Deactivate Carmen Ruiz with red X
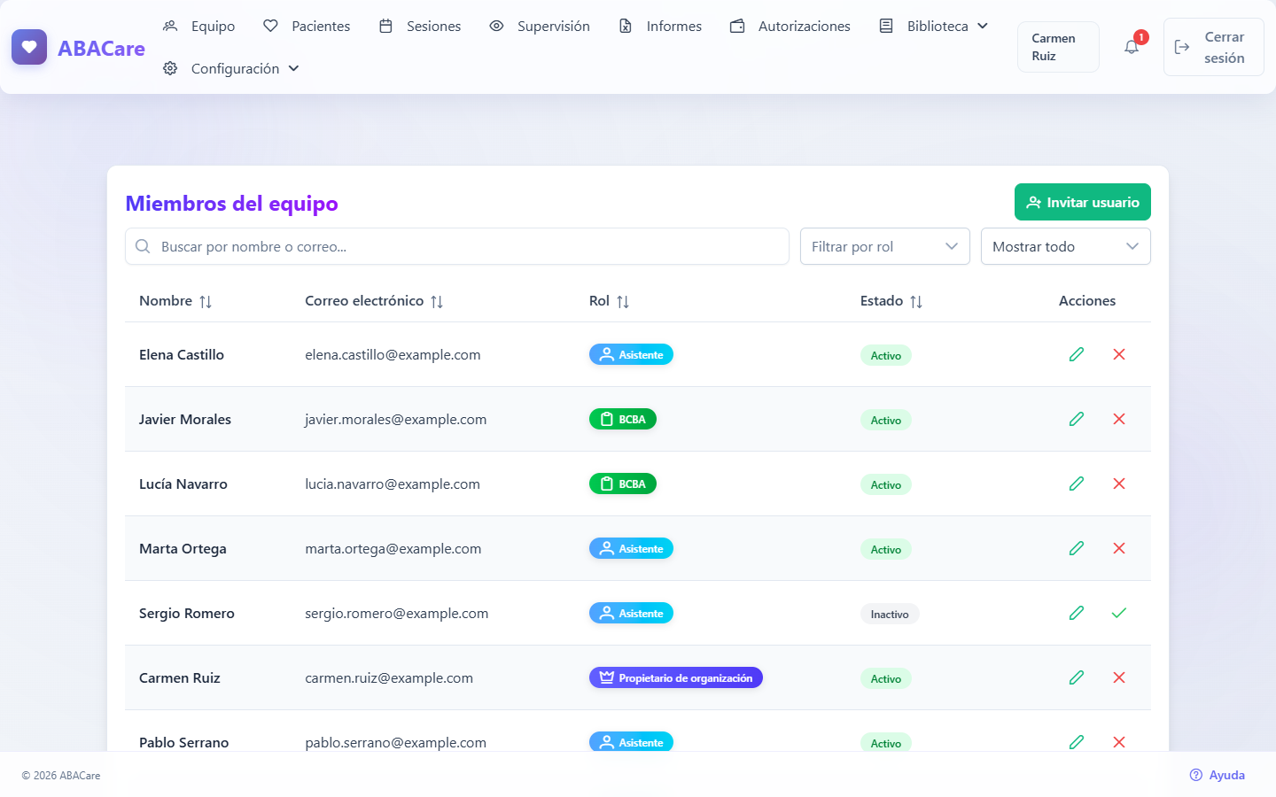Screen dimensions: 1276x797 click(1119, 677)
